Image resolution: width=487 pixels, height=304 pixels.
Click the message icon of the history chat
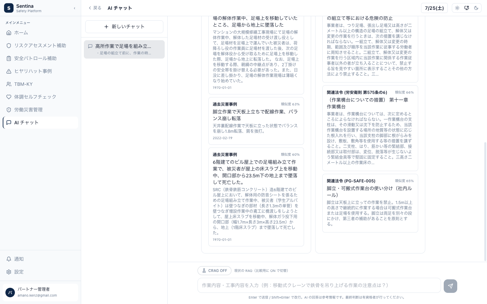point(90,46)
